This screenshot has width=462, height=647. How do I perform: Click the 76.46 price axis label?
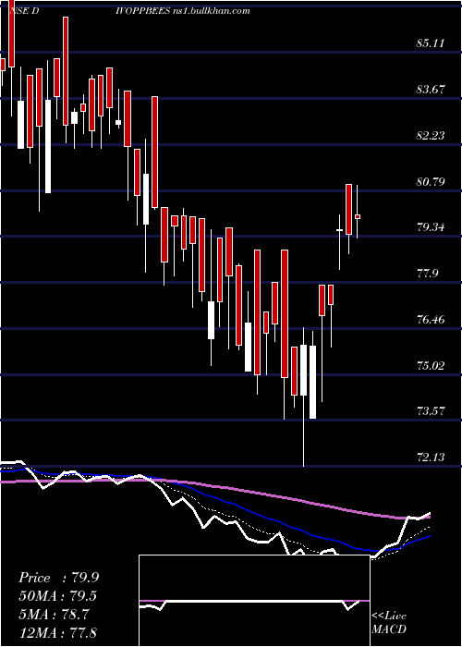point(431,319)
